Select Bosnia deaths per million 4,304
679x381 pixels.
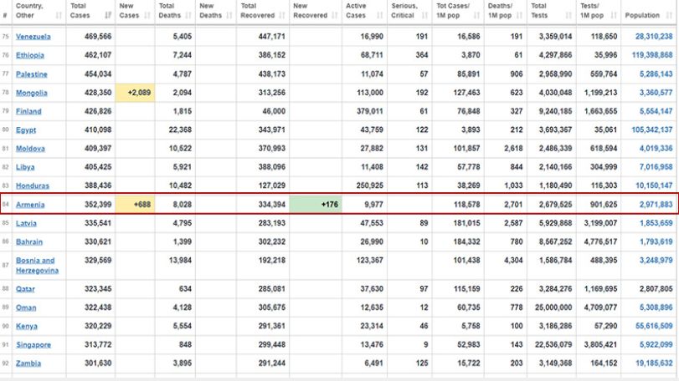(x=513, y=260)
